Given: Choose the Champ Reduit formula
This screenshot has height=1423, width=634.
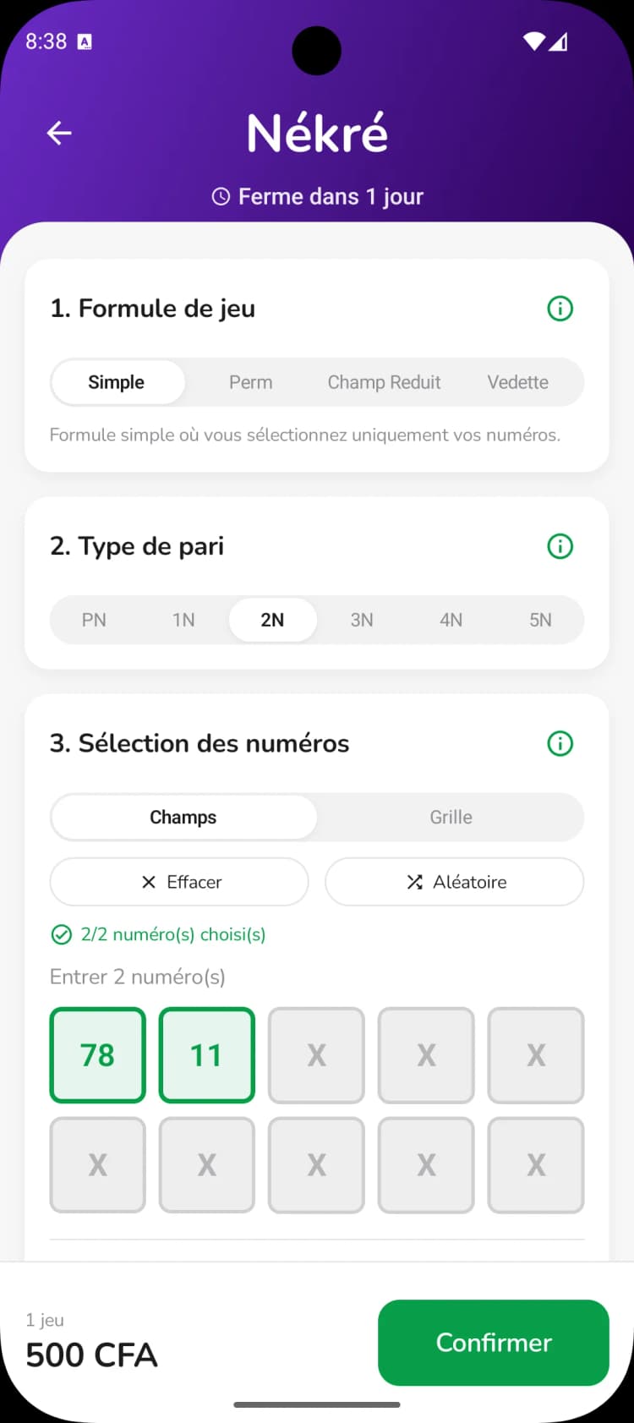Looking at the screenshot, I should (x=384, y=382).
